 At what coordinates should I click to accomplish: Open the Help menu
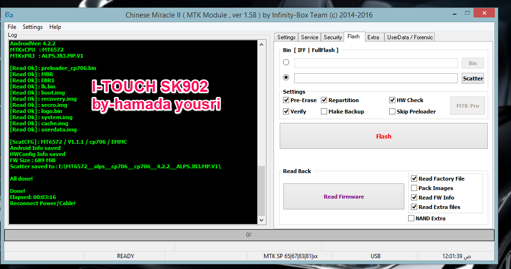55,27
